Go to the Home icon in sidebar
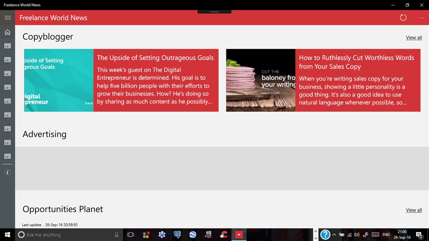The image size is (429, 241). (7, 32)
